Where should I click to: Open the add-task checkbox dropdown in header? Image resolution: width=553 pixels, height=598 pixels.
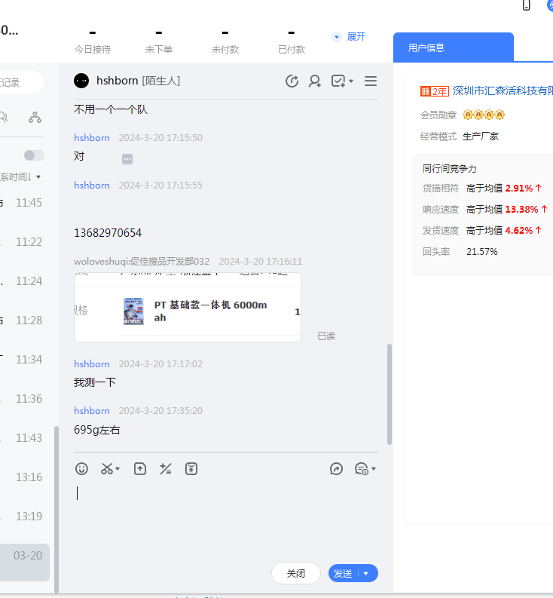tap(341, 81)
